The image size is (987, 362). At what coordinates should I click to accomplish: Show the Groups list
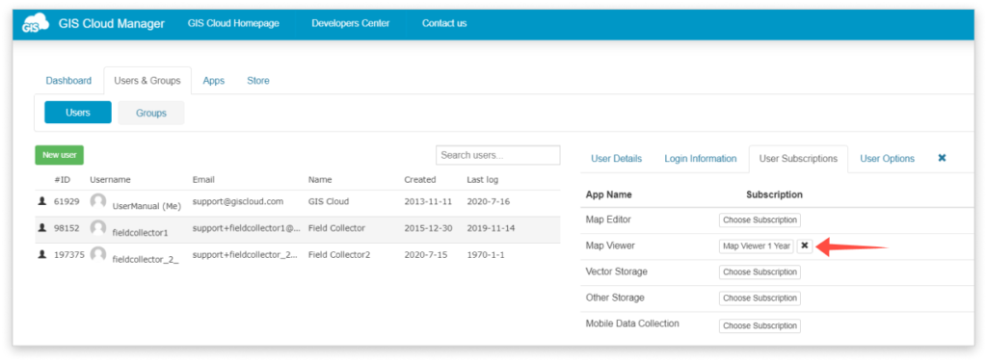(x=151, y=113)
